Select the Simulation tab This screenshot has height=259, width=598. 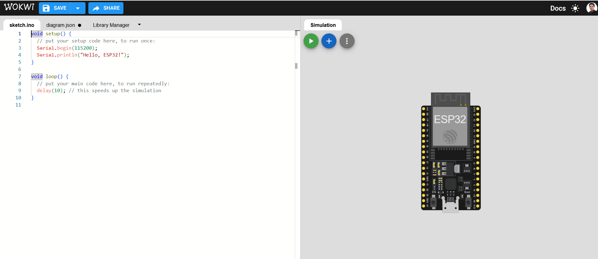[x=323, y=25]
